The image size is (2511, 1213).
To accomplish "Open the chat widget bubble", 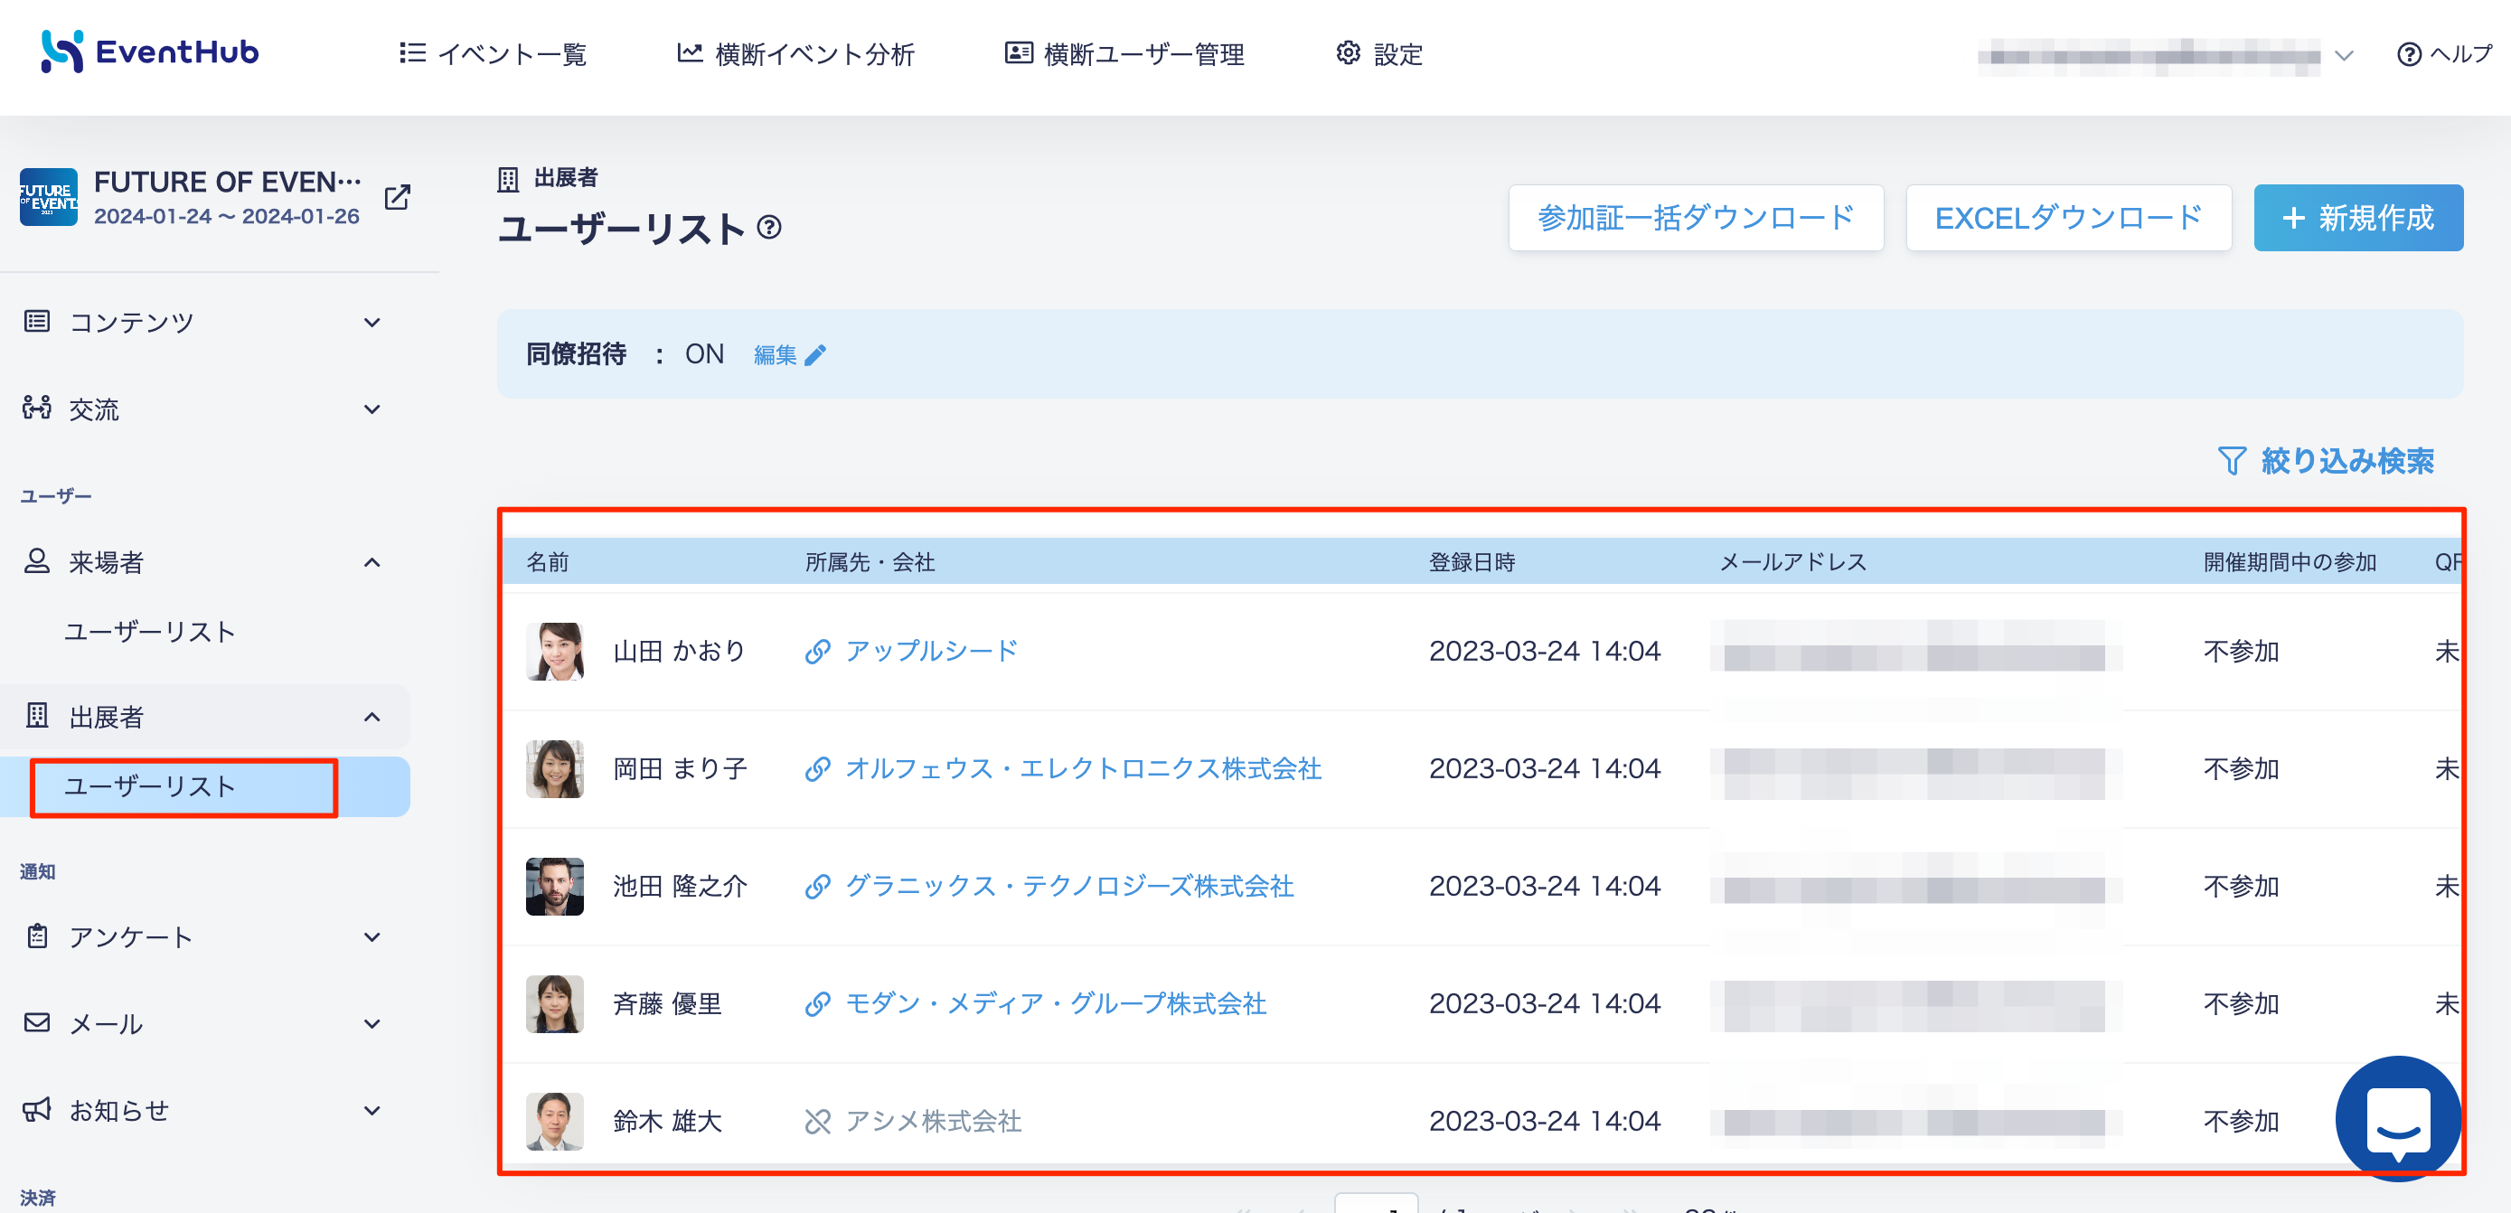I will click(2398, 1117).
